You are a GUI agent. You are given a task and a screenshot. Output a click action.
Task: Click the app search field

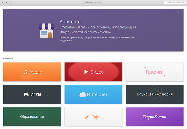pyautogui.click(x=175, y=3)
